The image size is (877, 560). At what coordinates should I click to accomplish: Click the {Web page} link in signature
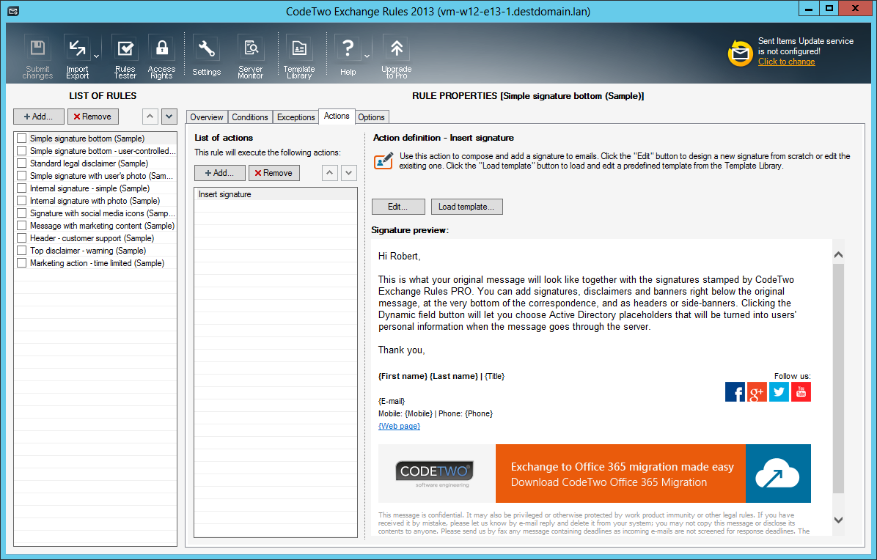pos(400,426)
